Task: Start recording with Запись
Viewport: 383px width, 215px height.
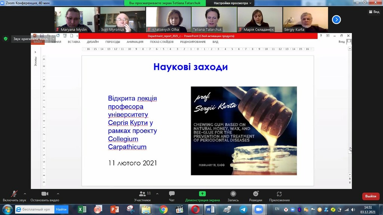Action: coord(233,196)
